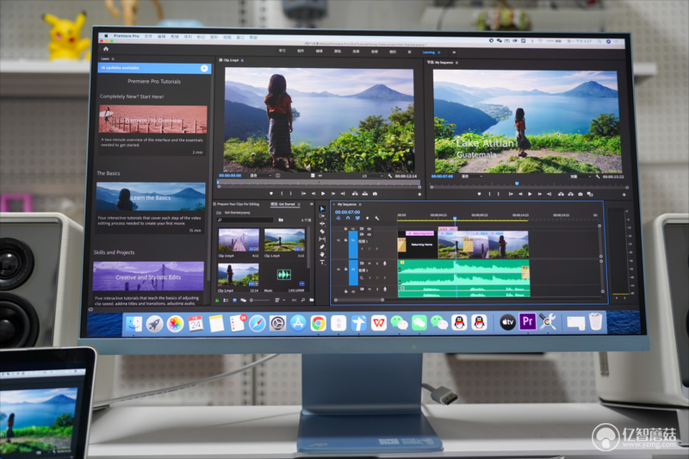Screen dimensions: 689x459
Task: Toggle lock on track V1
Action: click(346, 240)
